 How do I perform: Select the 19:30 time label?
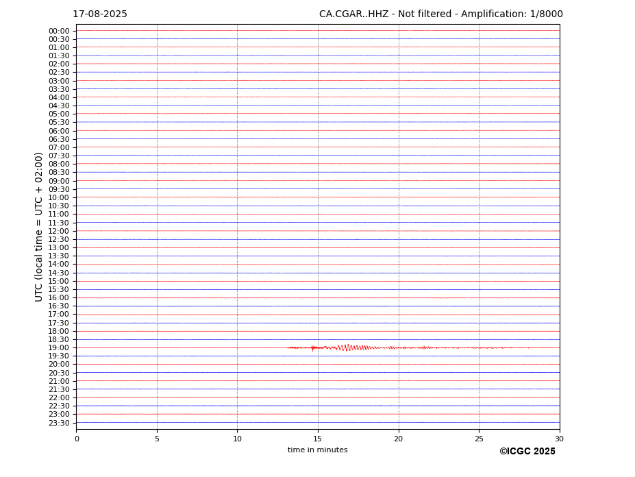coord(59,356)
